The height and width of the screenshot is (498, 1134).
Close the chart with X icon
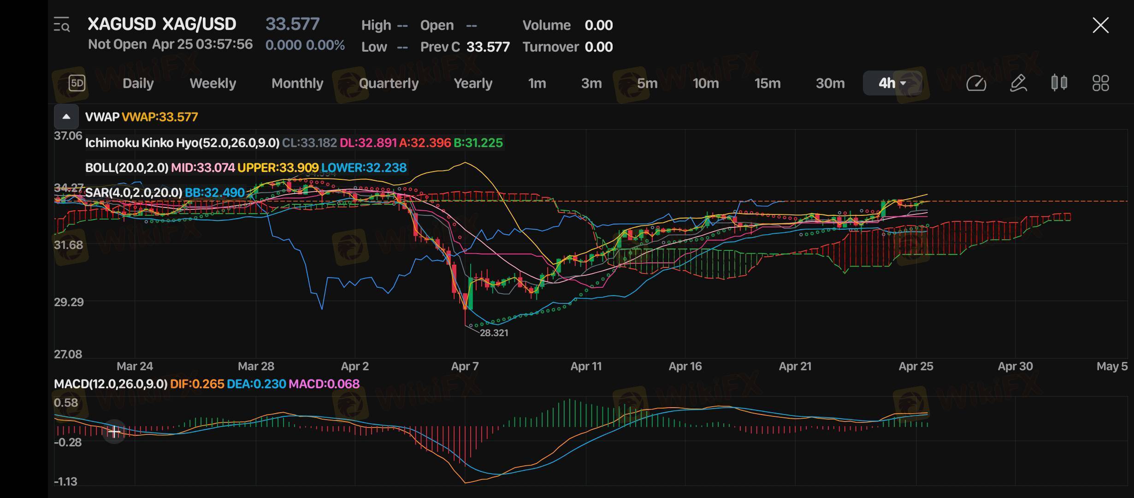(1100, 25)
